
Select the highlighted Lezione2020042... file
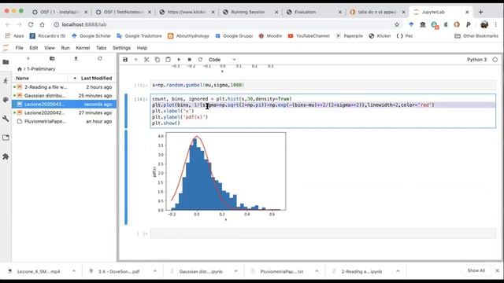65,105
